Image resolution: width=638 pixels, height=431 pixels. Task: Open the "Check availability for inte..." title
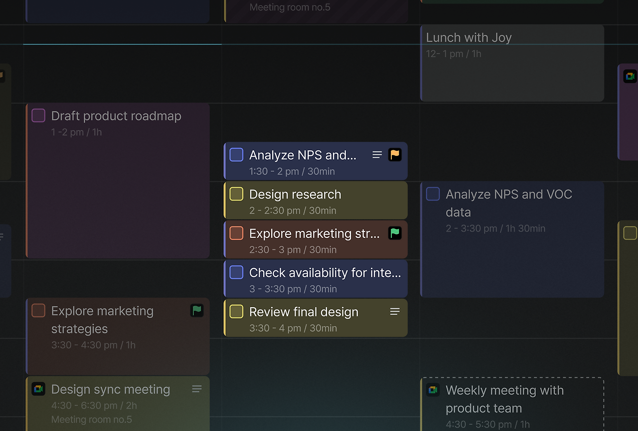[325, 273]
